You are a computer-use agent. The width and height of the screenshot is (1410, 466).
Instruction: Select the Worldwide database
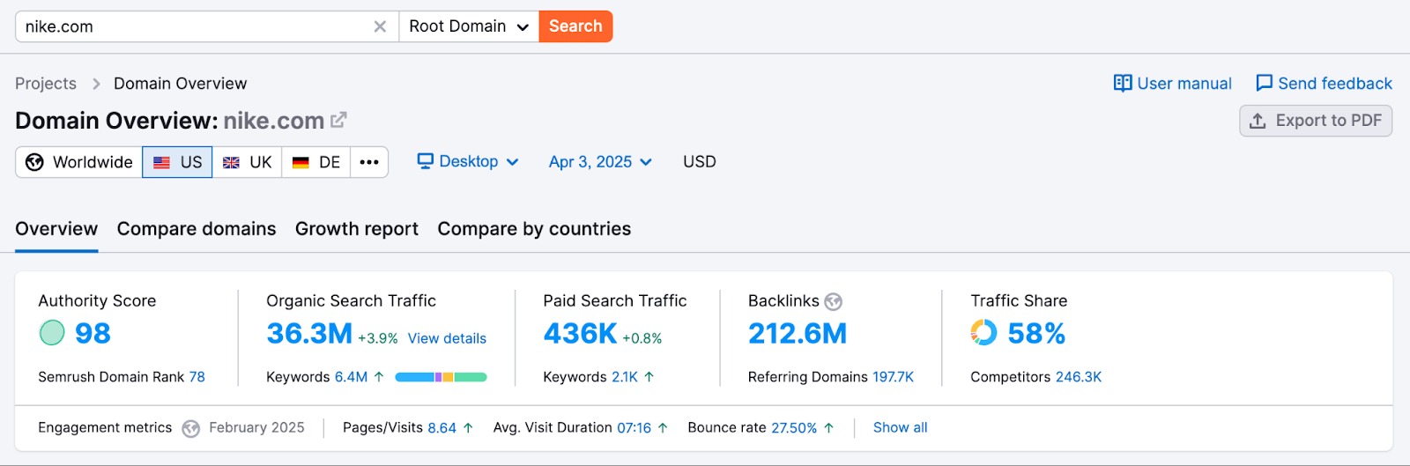79,162
